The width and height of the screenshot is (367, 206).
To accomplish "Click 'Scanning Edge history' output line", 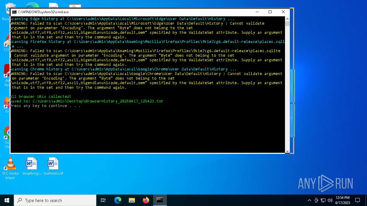I will tap(122, 19).
